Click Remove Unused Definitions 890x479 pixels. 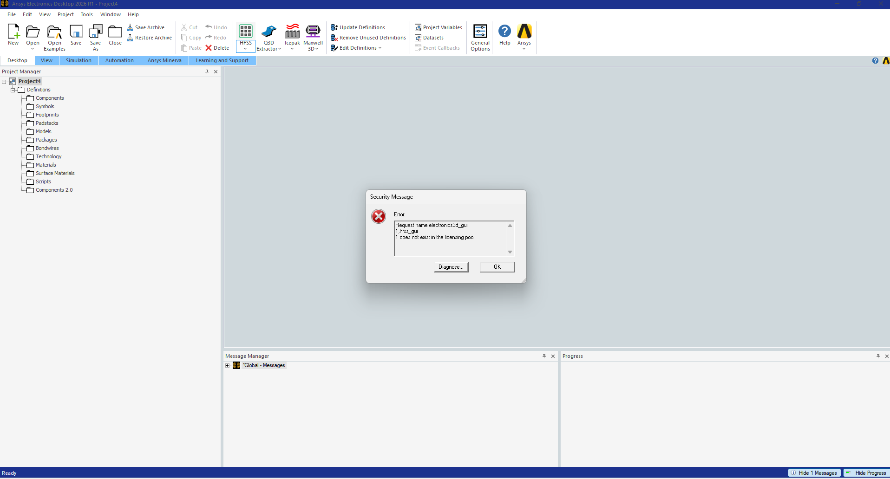[368, 38]
